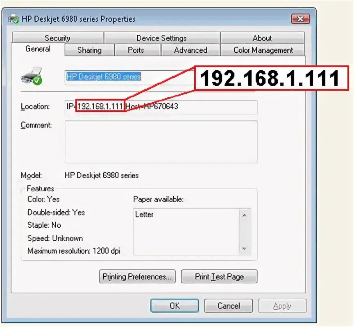The height and width of the screenshot is (327, 354).
Task: Go to the Advanced tab
Action: pos(191,50)
